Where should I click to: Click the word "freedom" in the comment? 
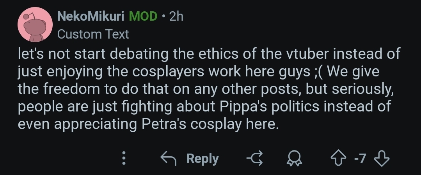coord(68,89)
